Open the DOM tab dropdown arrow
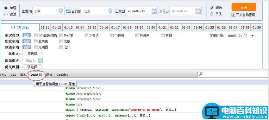This screenshot has width=269, height=120. 41,75
